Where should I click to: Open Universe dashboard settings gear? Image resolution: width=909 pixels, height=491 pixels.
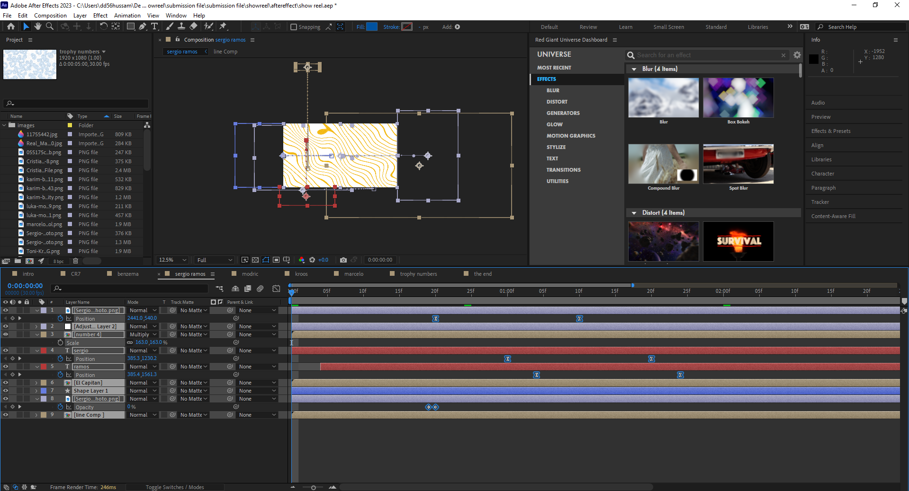797,55
